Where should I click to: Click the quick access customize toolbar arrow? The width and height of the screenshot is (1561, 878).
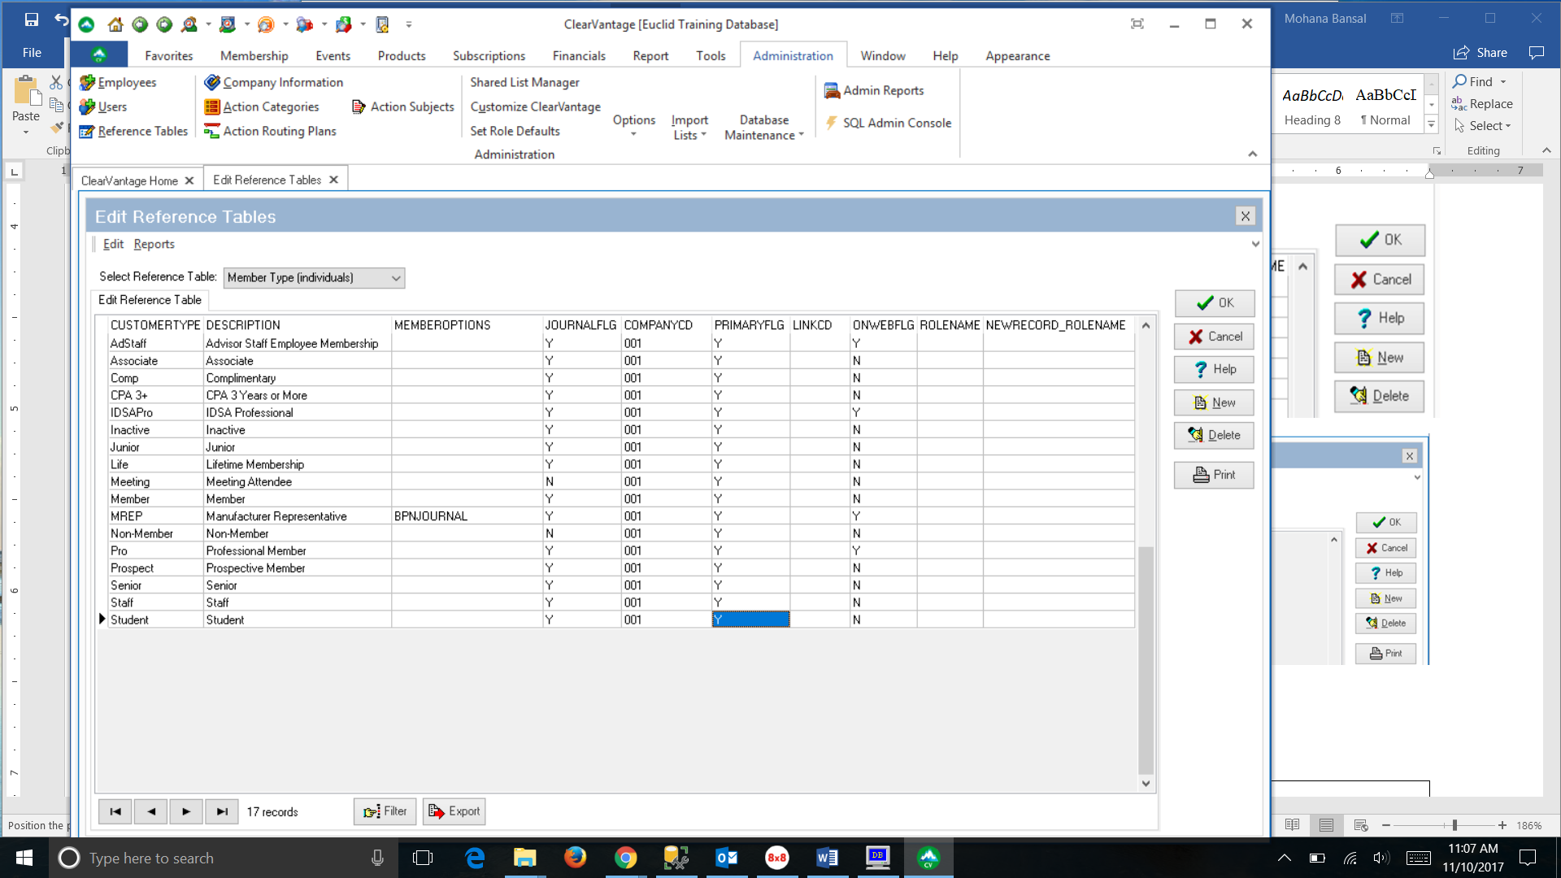pos(408,24)
